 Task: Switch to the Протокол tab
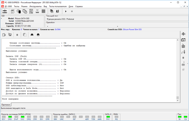[6, 104]
